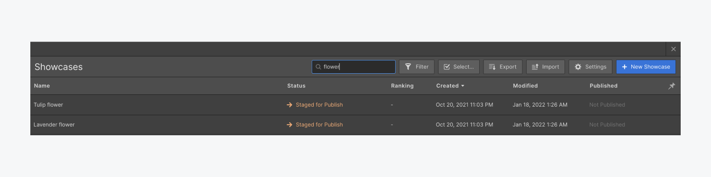The height and width of the screenshot is (177, 711).
Task: Sort by the Published column header
Action: tap(603, 86)
